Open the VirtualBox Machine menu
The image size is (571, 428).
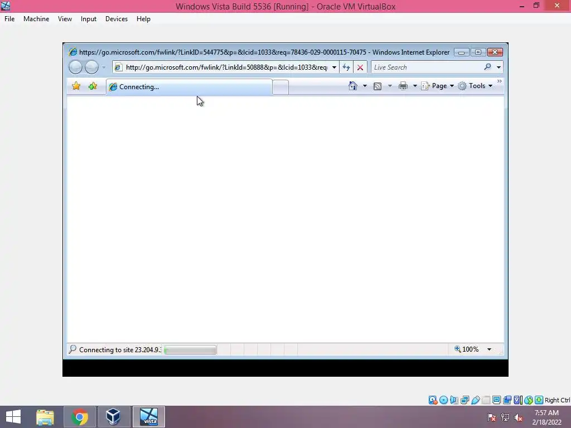coord(36,19)
